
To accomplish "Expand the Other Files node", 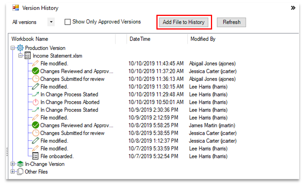I will 12,171.
